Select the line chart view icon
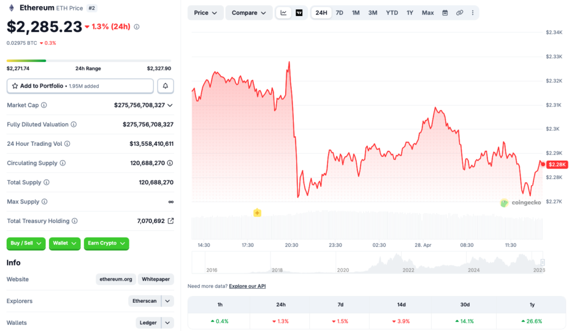 click(283, 12)
